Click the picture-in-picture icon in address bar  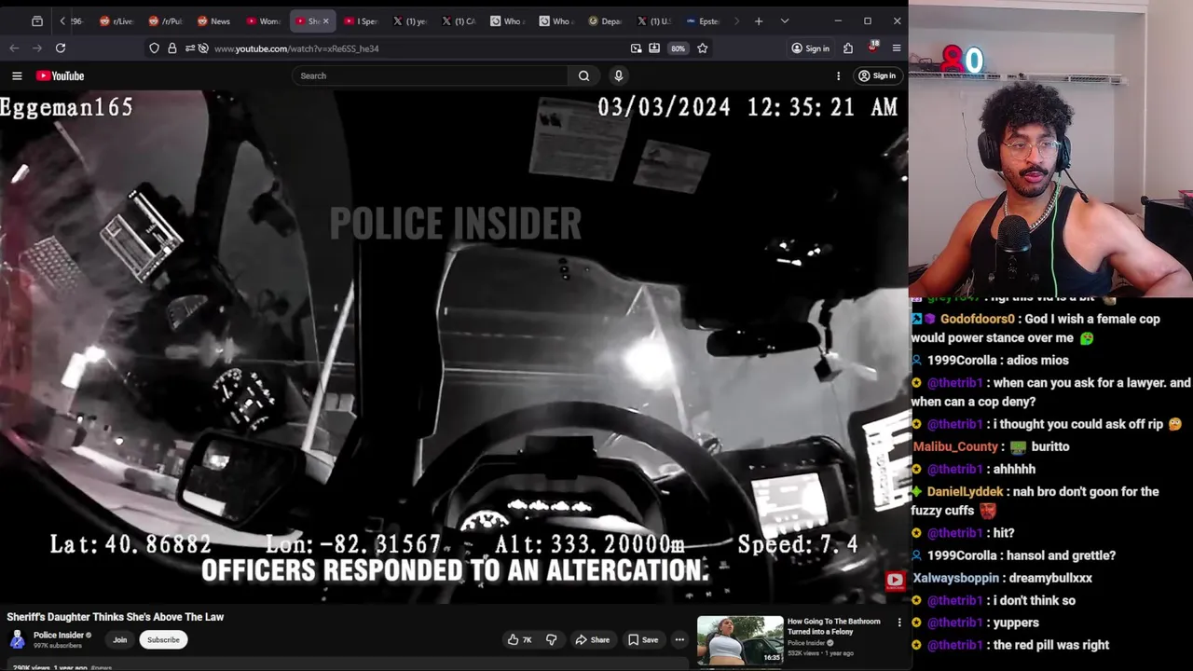click(636, 48)
